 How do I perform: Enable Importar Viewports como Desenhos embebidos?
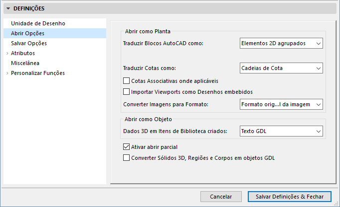pos(126,91)
